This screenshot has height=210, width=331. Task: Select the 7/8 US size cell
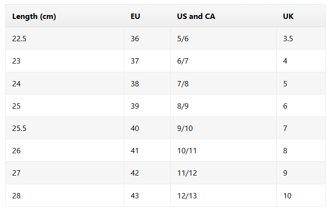pos(223,83)
